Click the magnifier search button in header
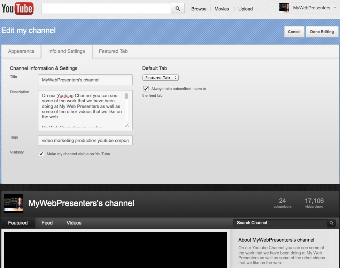The width and height of the screenshot is (340, 268). (x=177, y=9)
